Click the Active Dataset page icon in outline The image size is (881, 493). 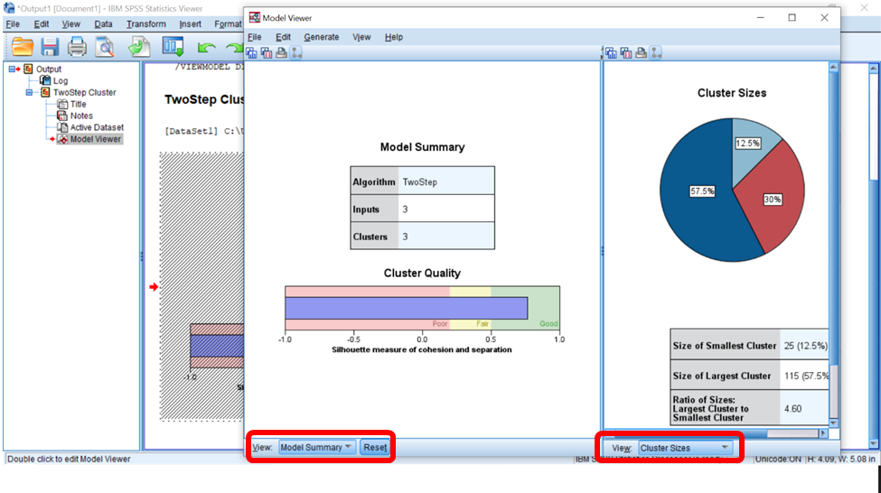61,127
